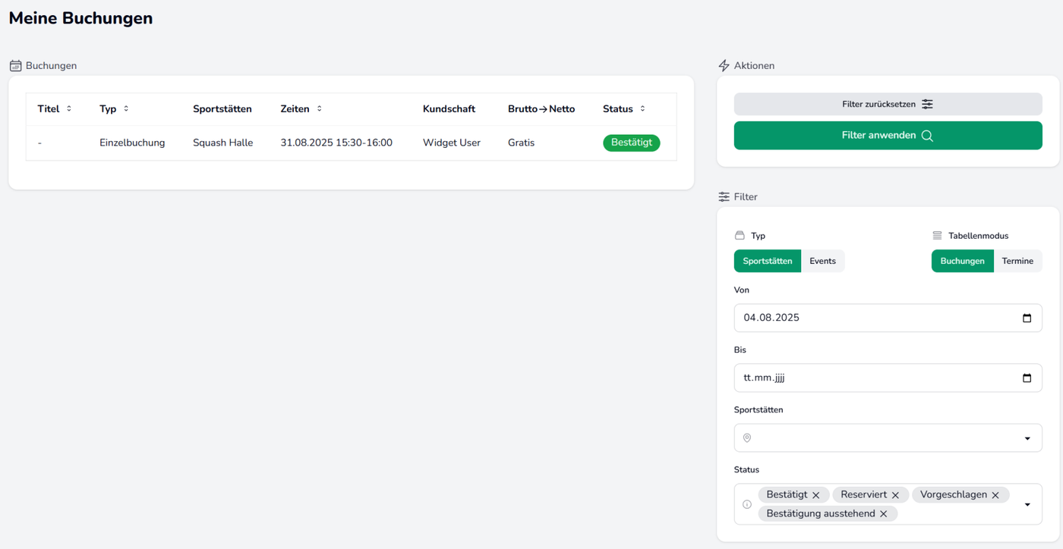Click the Brutto→Netto column header

tap(541, 109)
